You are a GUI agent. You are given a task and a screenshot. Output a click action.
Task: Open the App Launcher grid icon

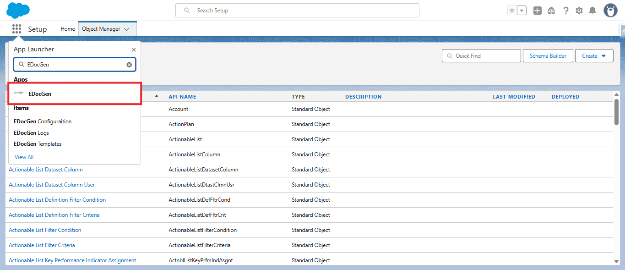pyautogui.click(x=17, y=29)
